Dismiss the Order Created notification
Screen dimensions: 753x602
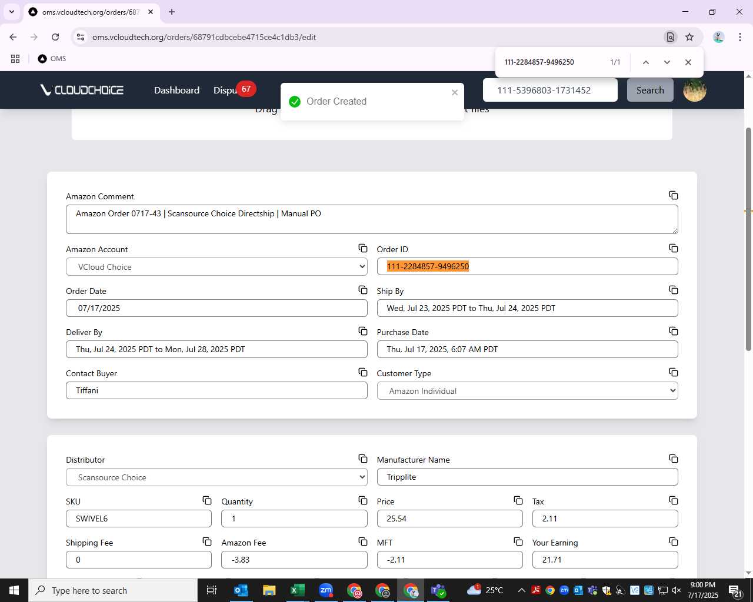tap(455, 92)
